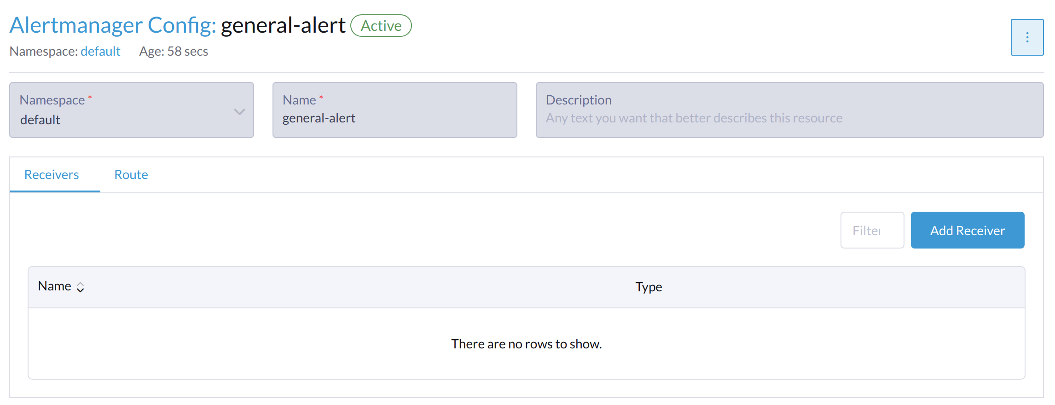Click the no rows to show message
The height and width of the screenshot is (405, 1055).
click(x=526, y=344)
